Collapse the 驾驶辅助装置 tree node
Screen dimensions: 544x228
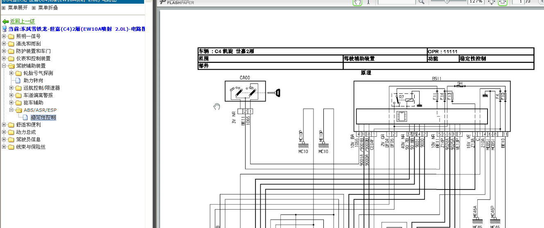pyautogui.click(x=4, y=66)
